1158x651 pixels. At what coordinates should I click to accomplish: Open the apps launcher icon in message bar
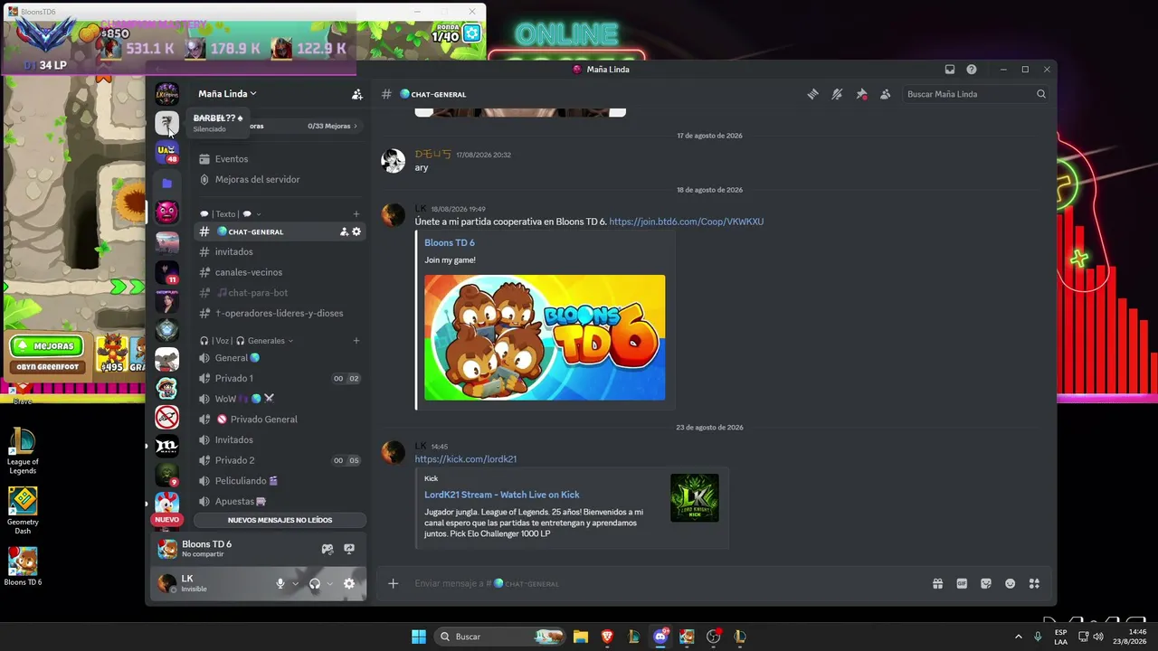click(1035, 584)
